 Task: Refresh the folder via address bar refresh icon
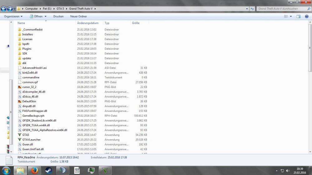(x=252, y=9)
